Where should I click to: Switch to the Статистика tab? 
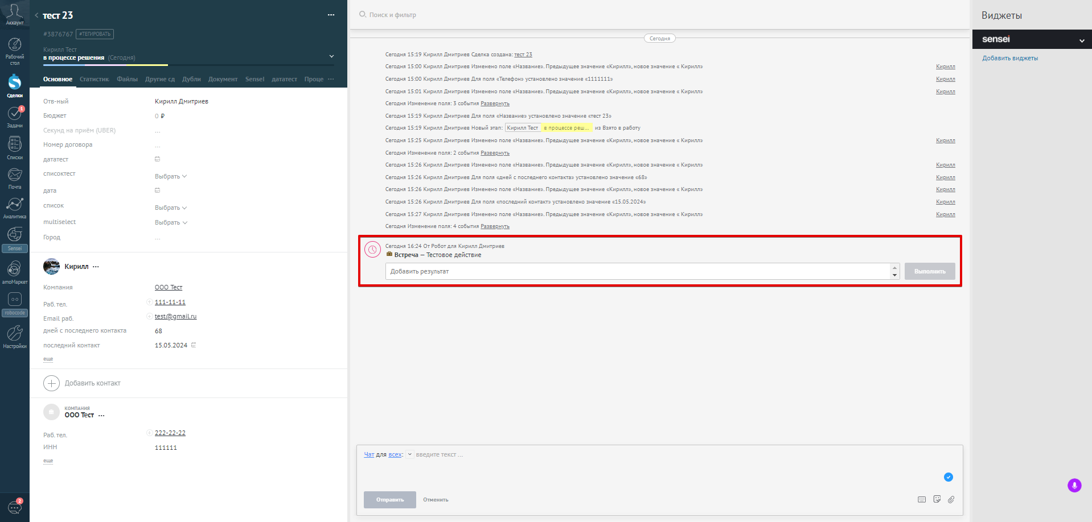click(x=95, y=79)
